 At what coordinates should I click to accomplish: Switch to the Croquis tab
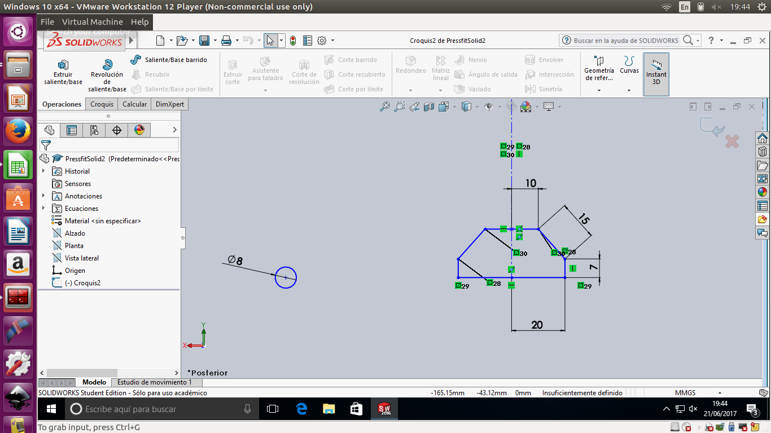(102, 104)
